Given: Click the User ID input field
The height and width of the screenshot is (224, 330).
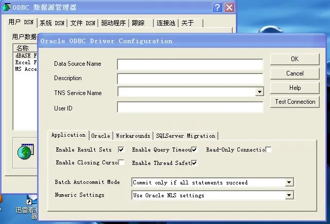Looking at the screenshot, I should click(x=190, y=107).
